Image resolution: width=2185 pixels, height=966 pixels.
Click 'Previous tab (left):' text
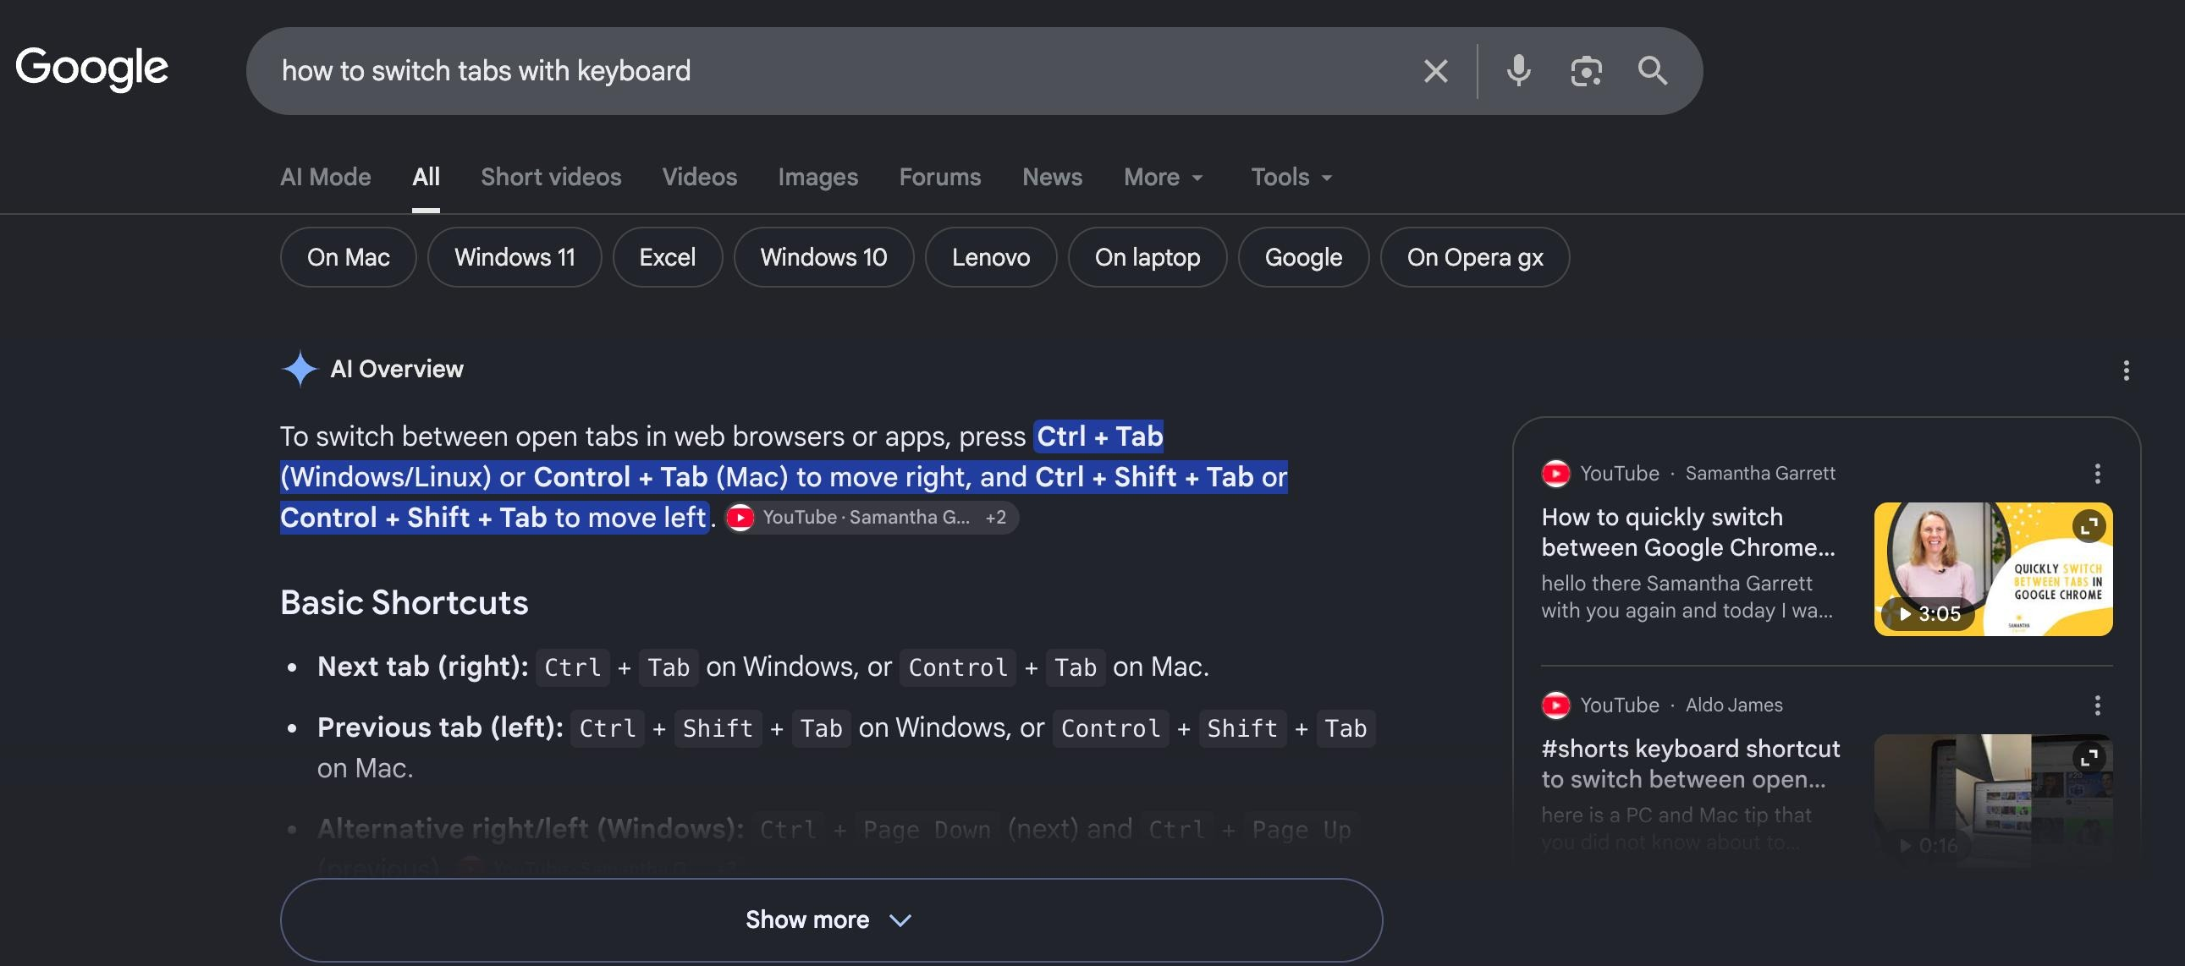440,727
